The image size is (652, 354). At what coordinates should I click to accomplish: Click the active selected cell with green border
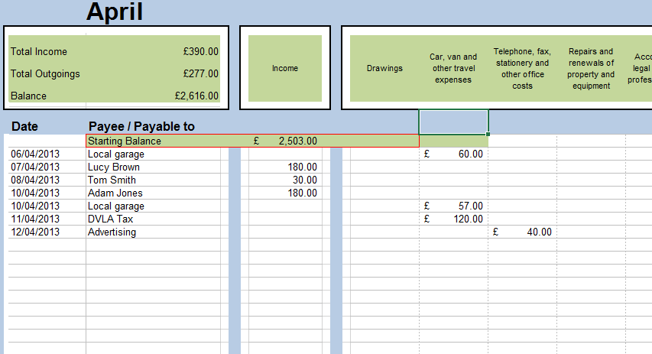pos(453,122)
